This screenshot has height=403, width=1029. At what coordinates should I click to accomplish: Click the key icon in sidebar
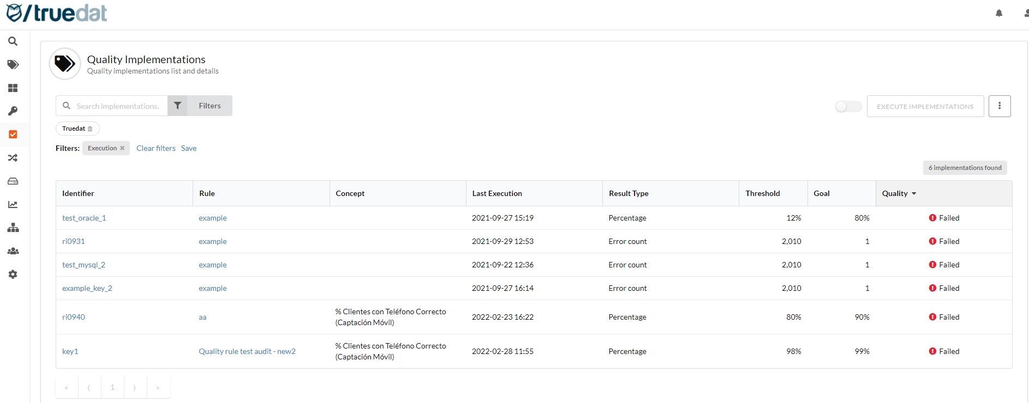click(13, 111)
